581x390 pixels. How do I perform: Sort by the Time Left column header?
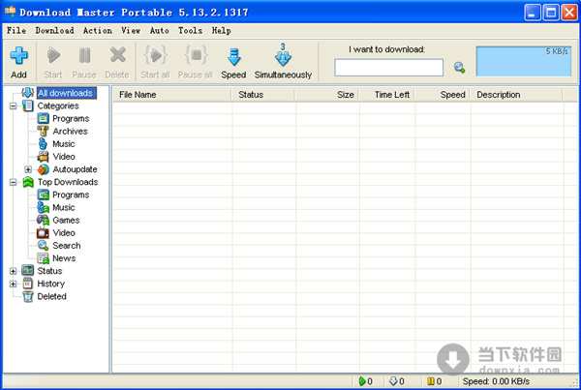pyautogui.click(x=386, y=95)
